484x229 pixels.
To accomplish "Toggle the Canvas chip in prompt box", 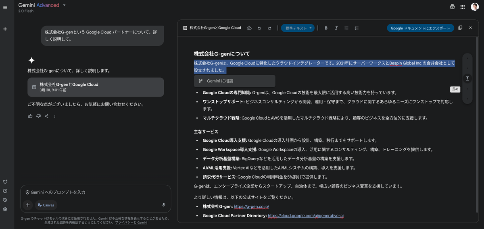I will tap(46, 205).
